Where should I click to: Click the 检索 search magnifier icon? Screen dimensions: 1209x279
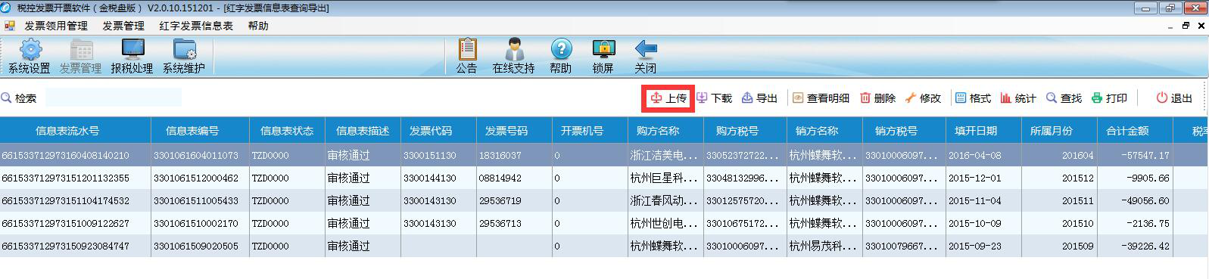pos(7,98)
